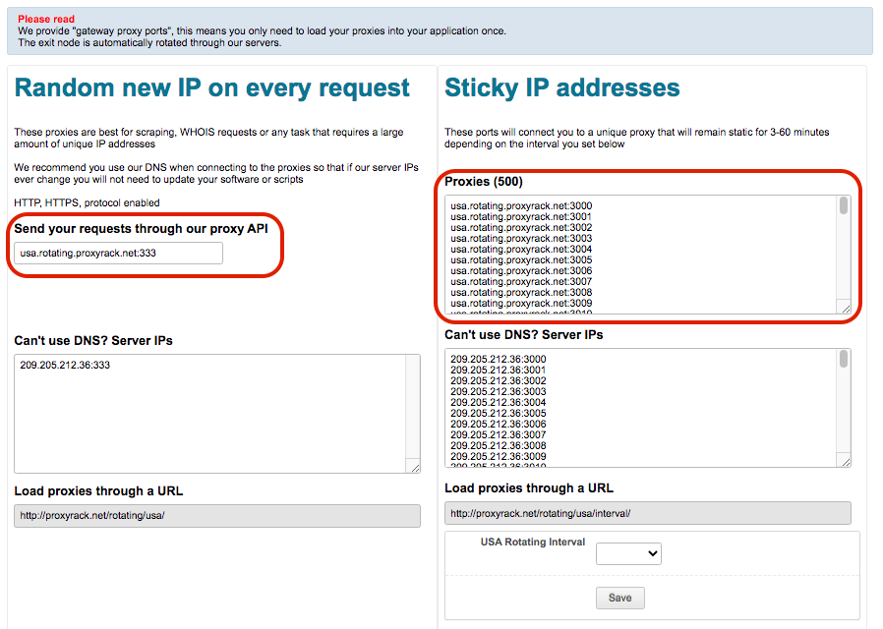This screenshot has height=629, width=883.
Task: Click resize grip of the 209.205.212.36:333 box
Action: click(x=415, y=467)
